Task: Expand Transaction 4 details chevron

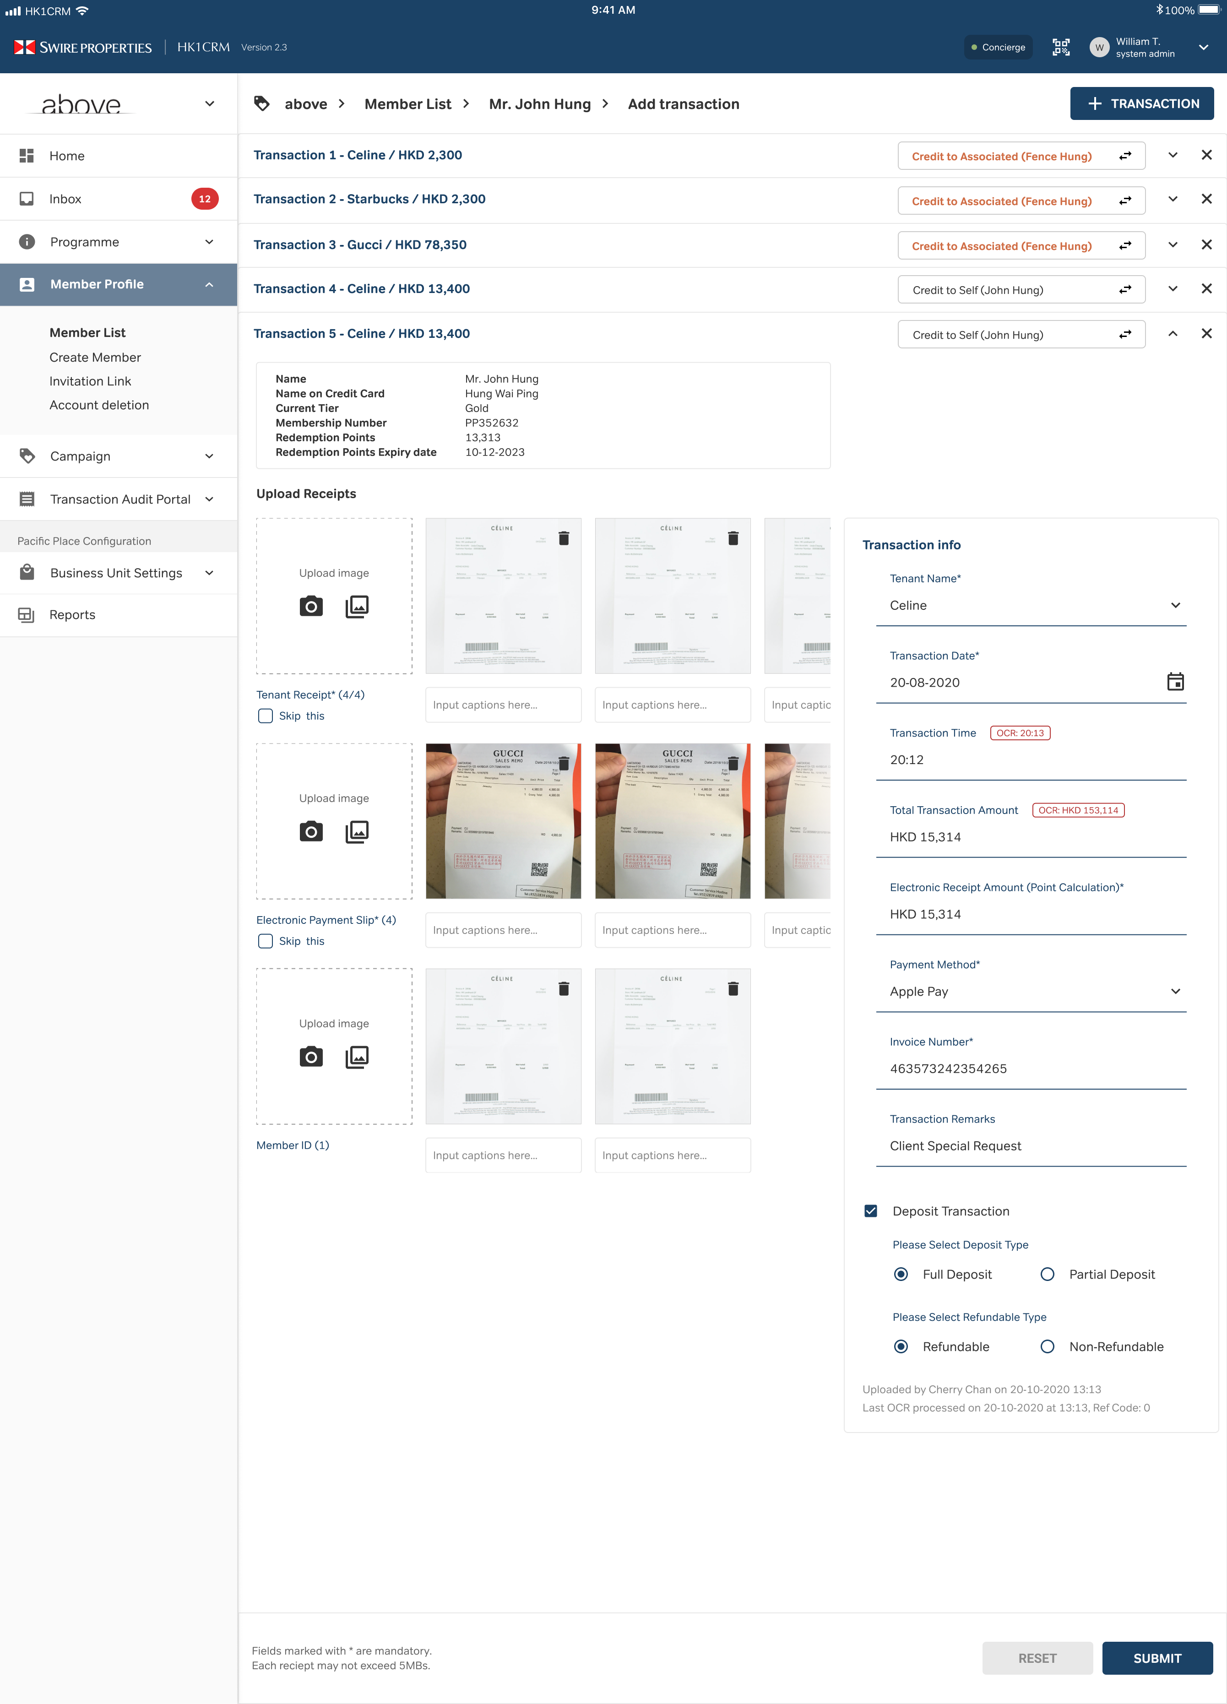Action: point(1173,288)
